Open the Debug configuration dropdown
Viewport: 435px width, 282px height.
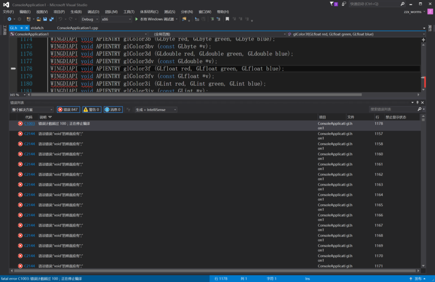click(x=90, y=19)
